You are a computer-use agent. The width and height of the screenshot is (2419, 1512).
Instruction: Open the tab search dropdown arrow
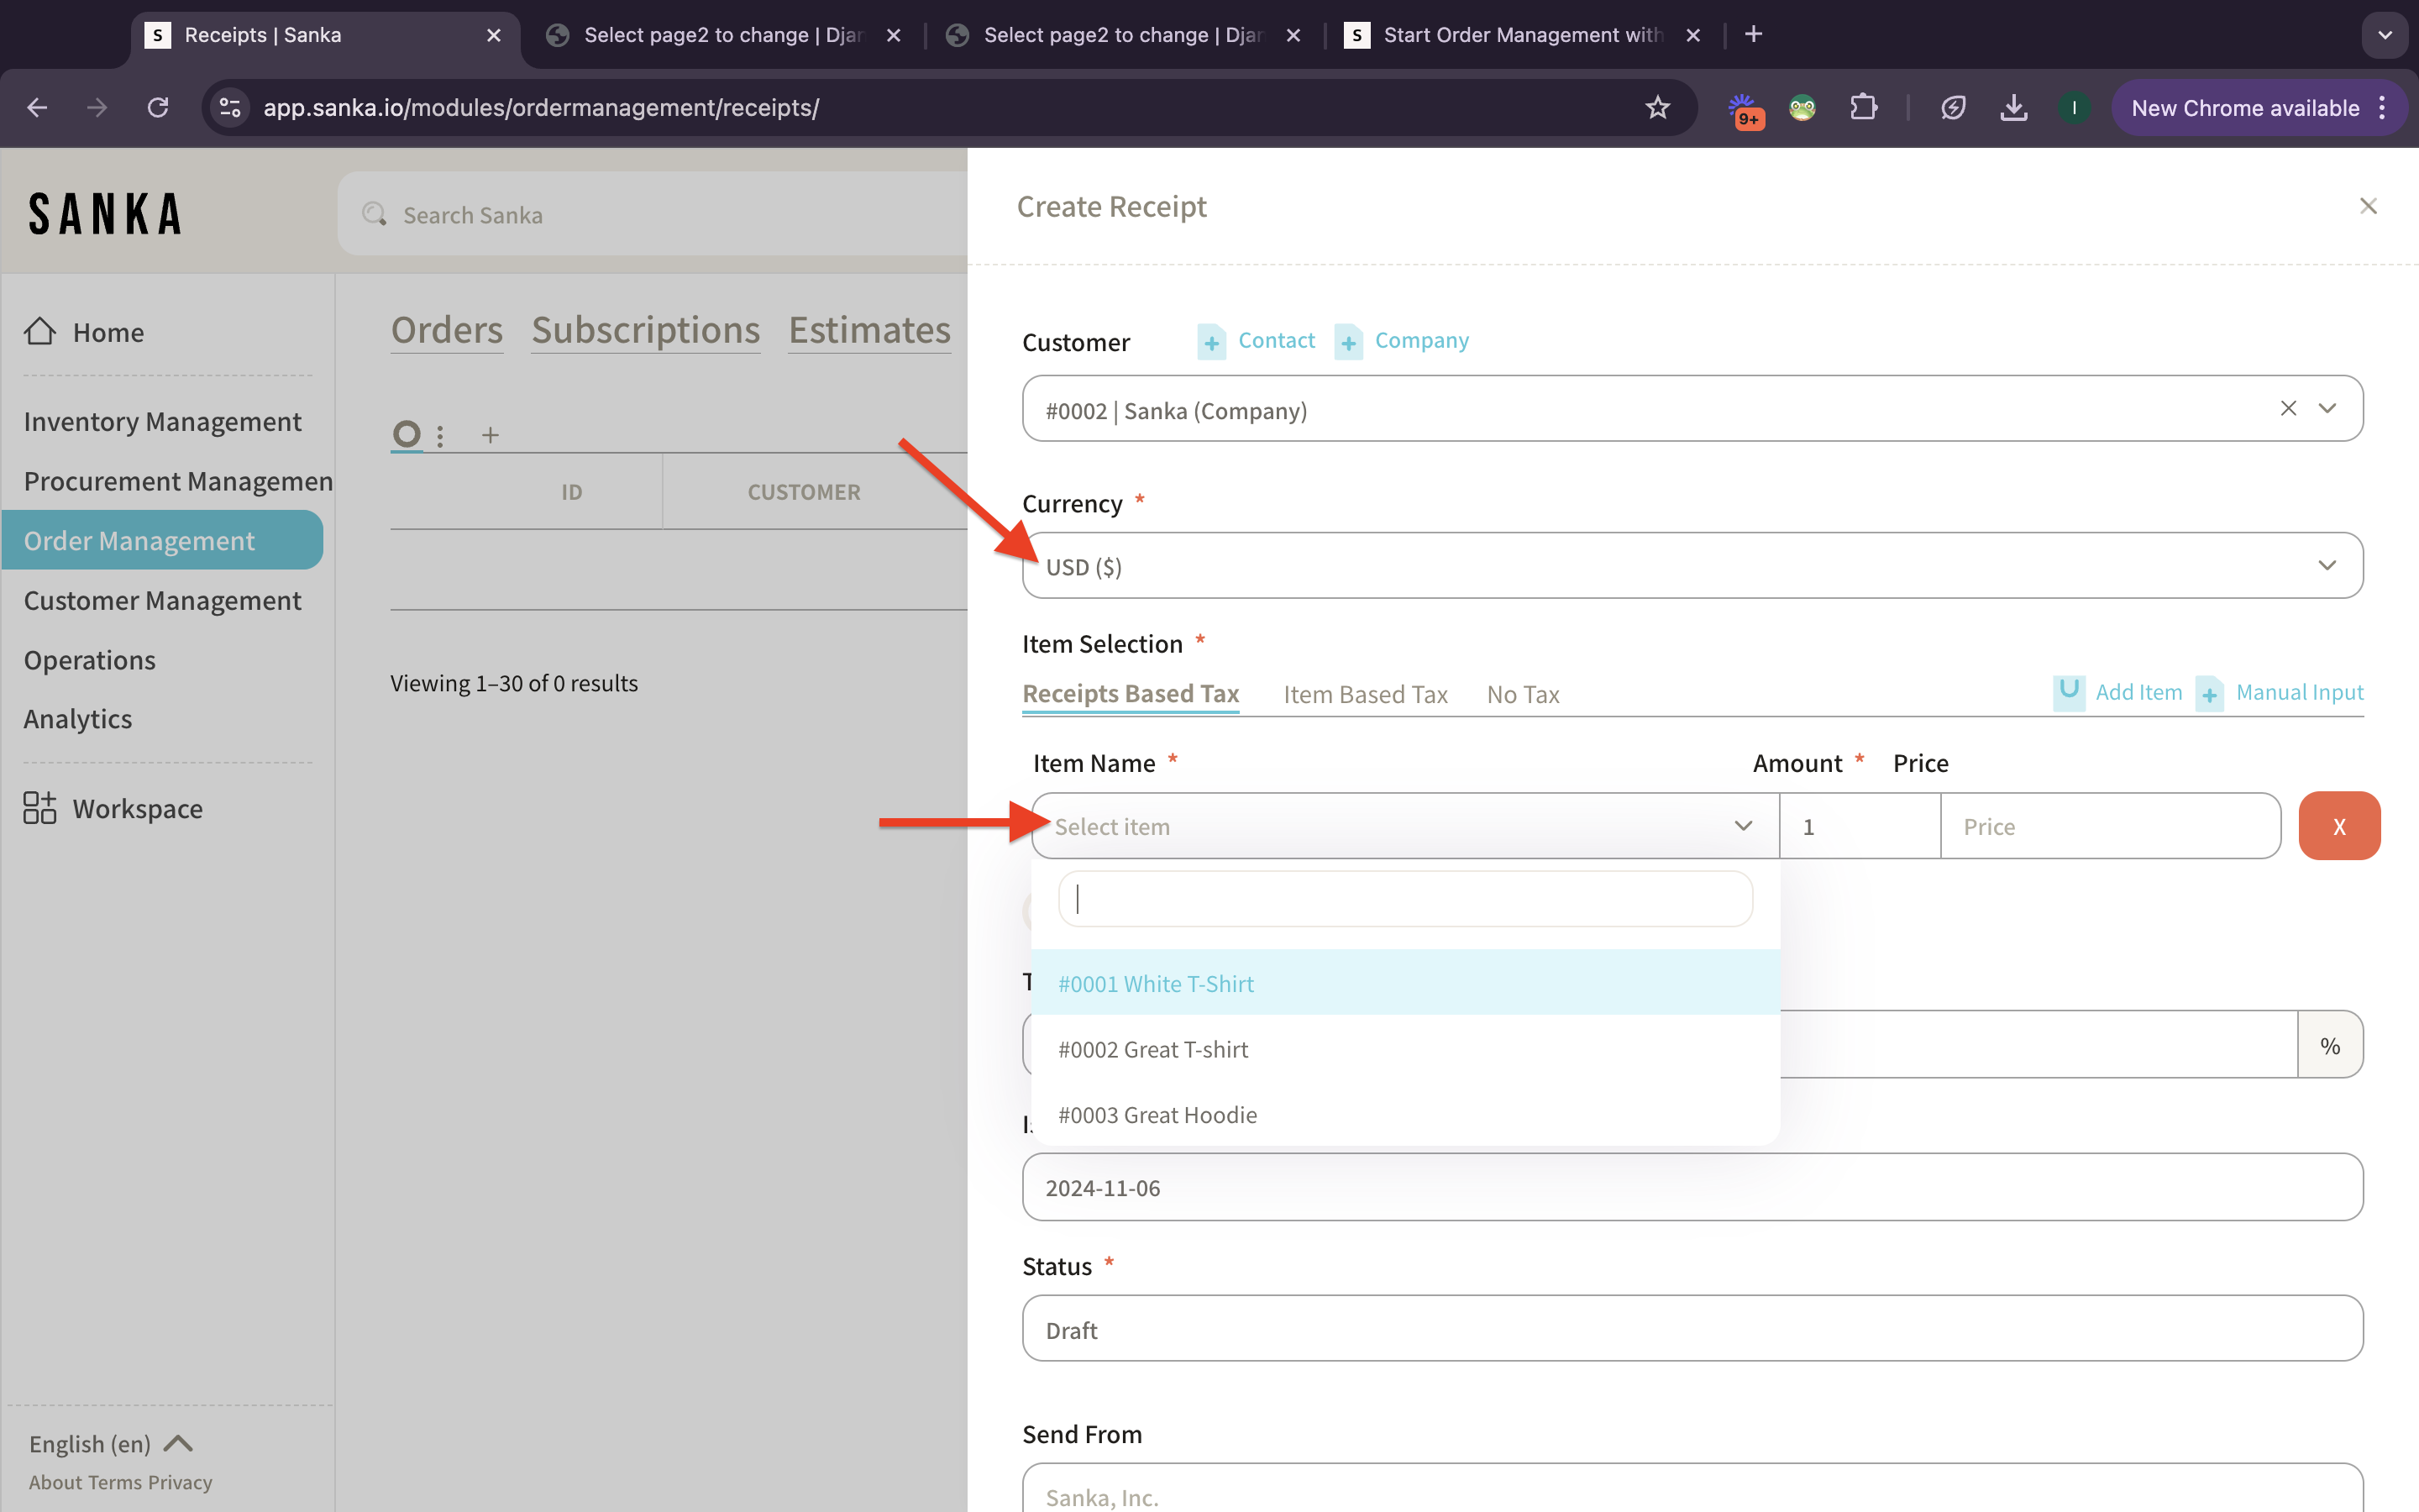[x=2385, y=35]
